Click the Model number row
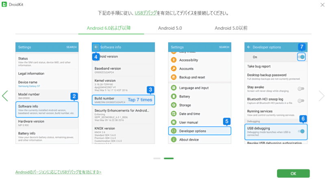 pyautogui.click(x=47, y=96)
